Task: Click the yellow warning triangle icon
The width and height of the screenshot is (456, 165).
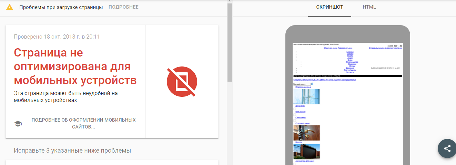Action: 10,7
